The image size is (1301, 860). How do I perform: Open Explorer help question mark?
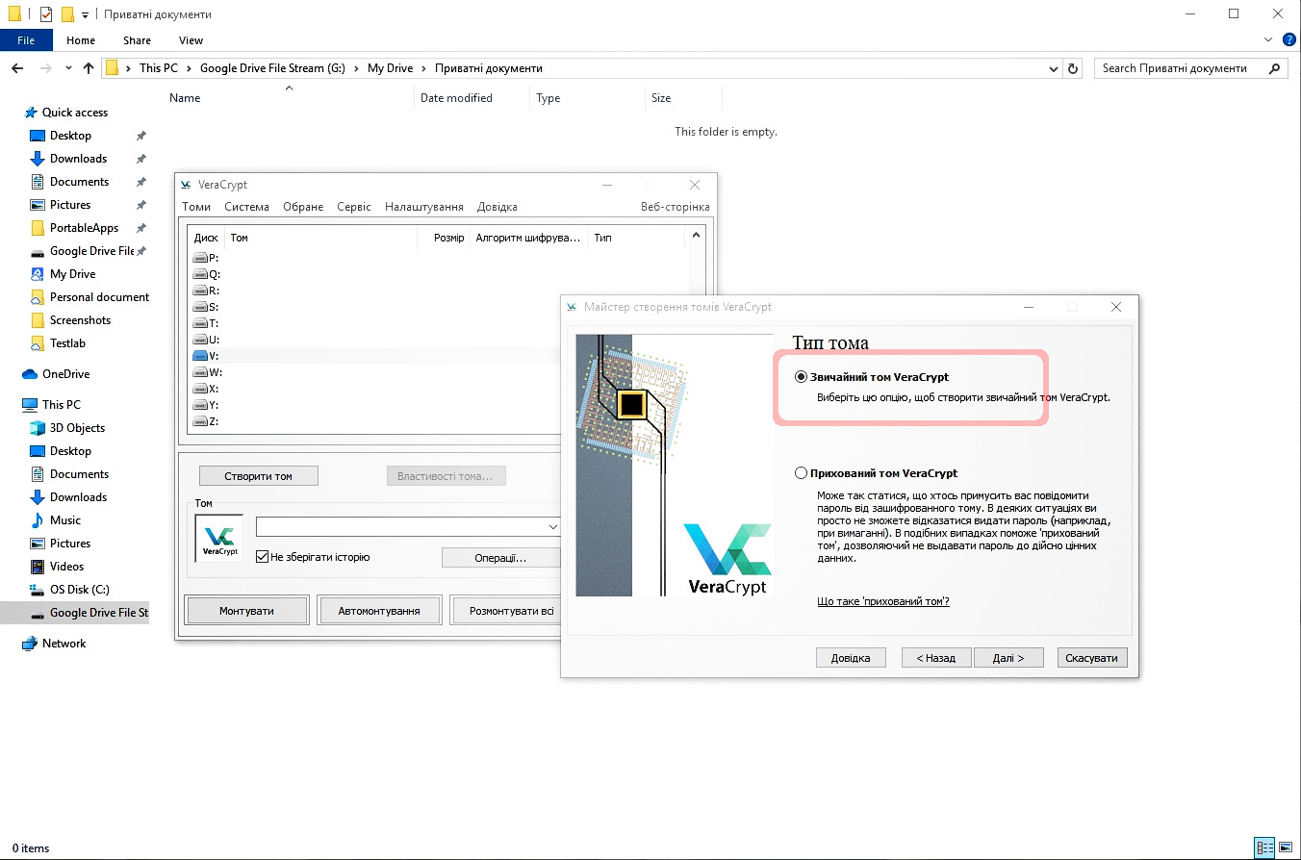click(x=1288, y=40)
